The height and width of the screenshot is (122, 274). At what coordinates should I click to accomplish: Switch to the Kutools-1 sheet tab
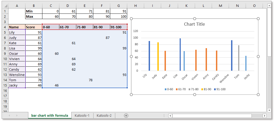point(82,115)
